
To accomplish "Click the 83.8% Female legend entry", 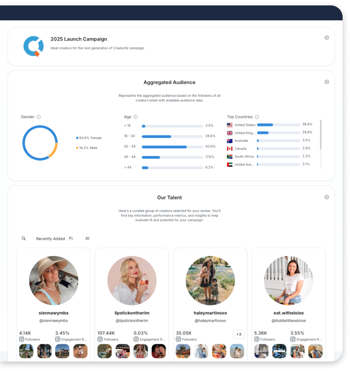I will click(89, 138).
